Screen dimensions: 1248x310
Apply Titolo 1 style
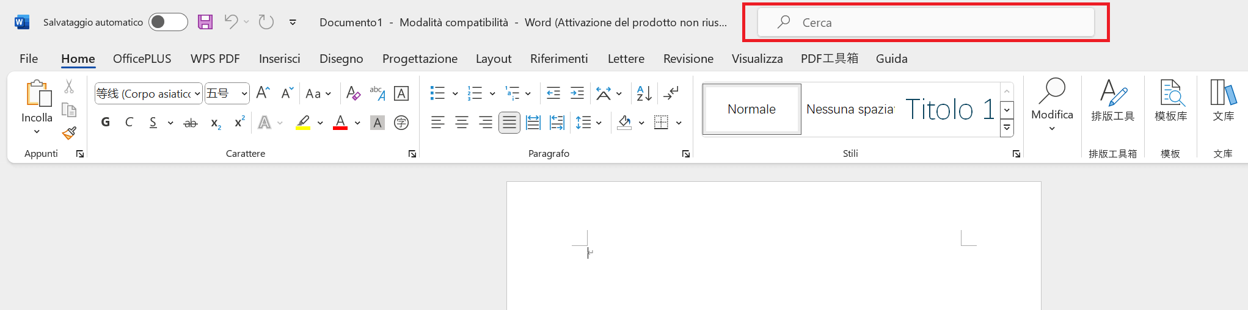949,109
